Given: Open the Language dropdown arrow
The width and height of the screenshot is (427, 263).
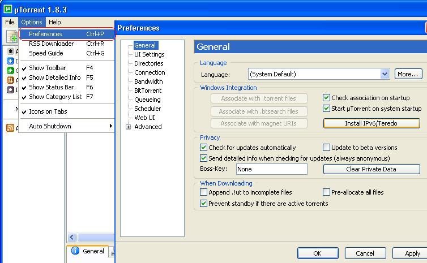Looking at the screenshot, I should point(385,74).
